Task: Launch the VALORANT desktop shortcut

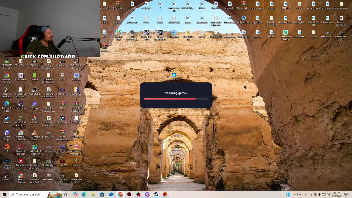Action: [7, 177]
